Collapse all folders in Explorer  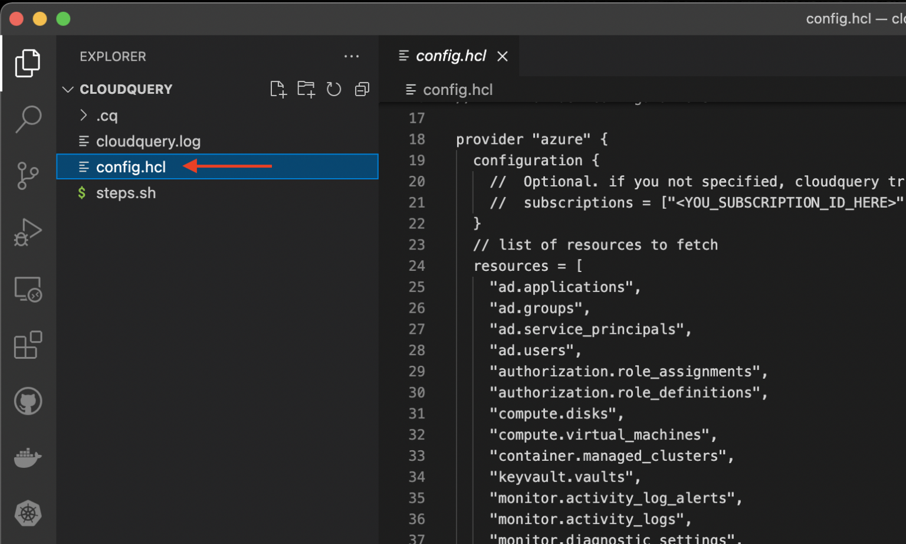(x=362, y=89)
